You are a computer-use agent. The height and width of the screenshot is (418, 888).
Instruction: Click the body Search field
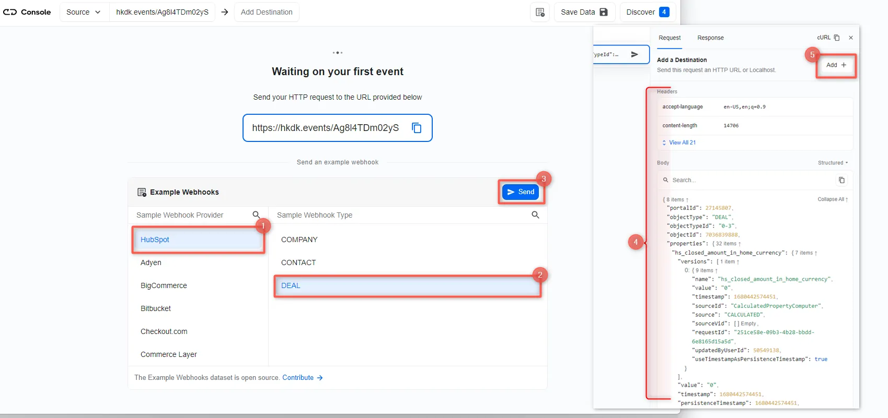(747, 180)
